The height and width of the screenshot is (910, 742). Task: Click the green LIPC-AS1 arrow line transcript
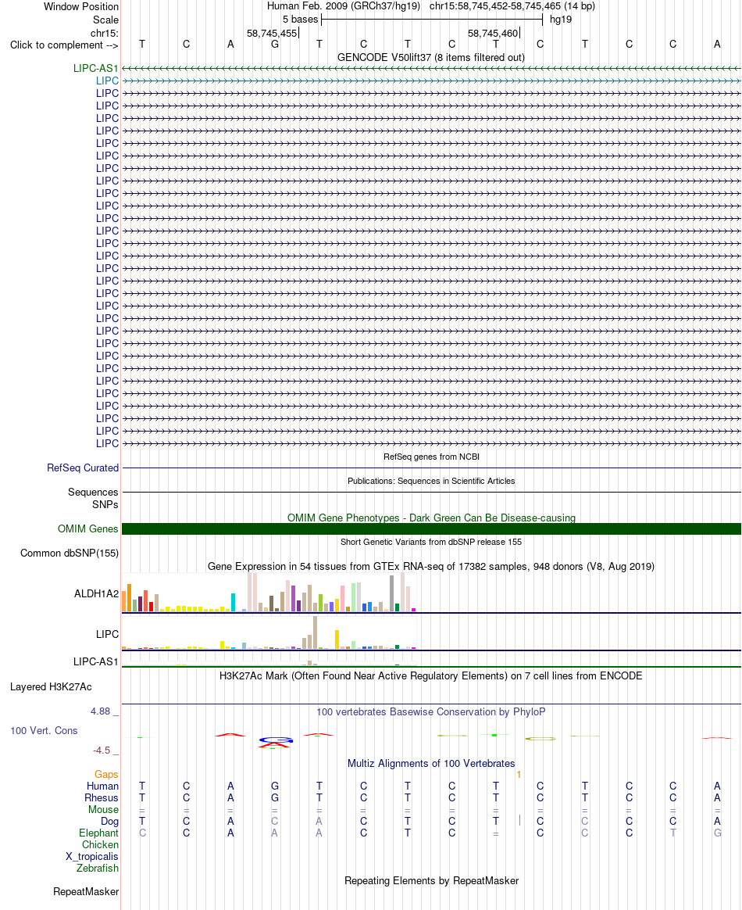pyautogui.click(x=431, y=69)
